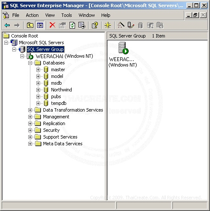Click the title bar application icon
The height and width of the screenshot is (211, 210).
point(6,5)
